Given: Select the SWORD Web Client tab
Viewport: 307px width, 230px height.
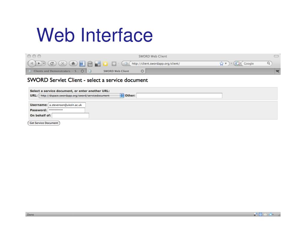Looking at the screenshot, I should click(116, 71).
